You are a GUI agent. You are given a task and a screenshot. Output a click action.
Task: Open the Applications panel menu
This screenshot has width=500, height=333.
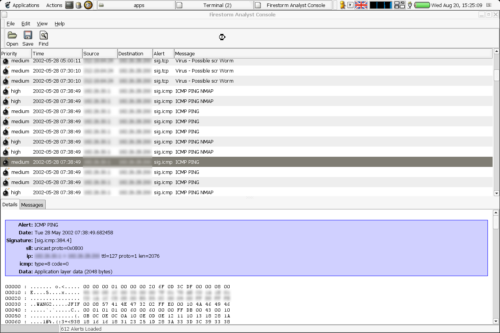tap(26, 5)
